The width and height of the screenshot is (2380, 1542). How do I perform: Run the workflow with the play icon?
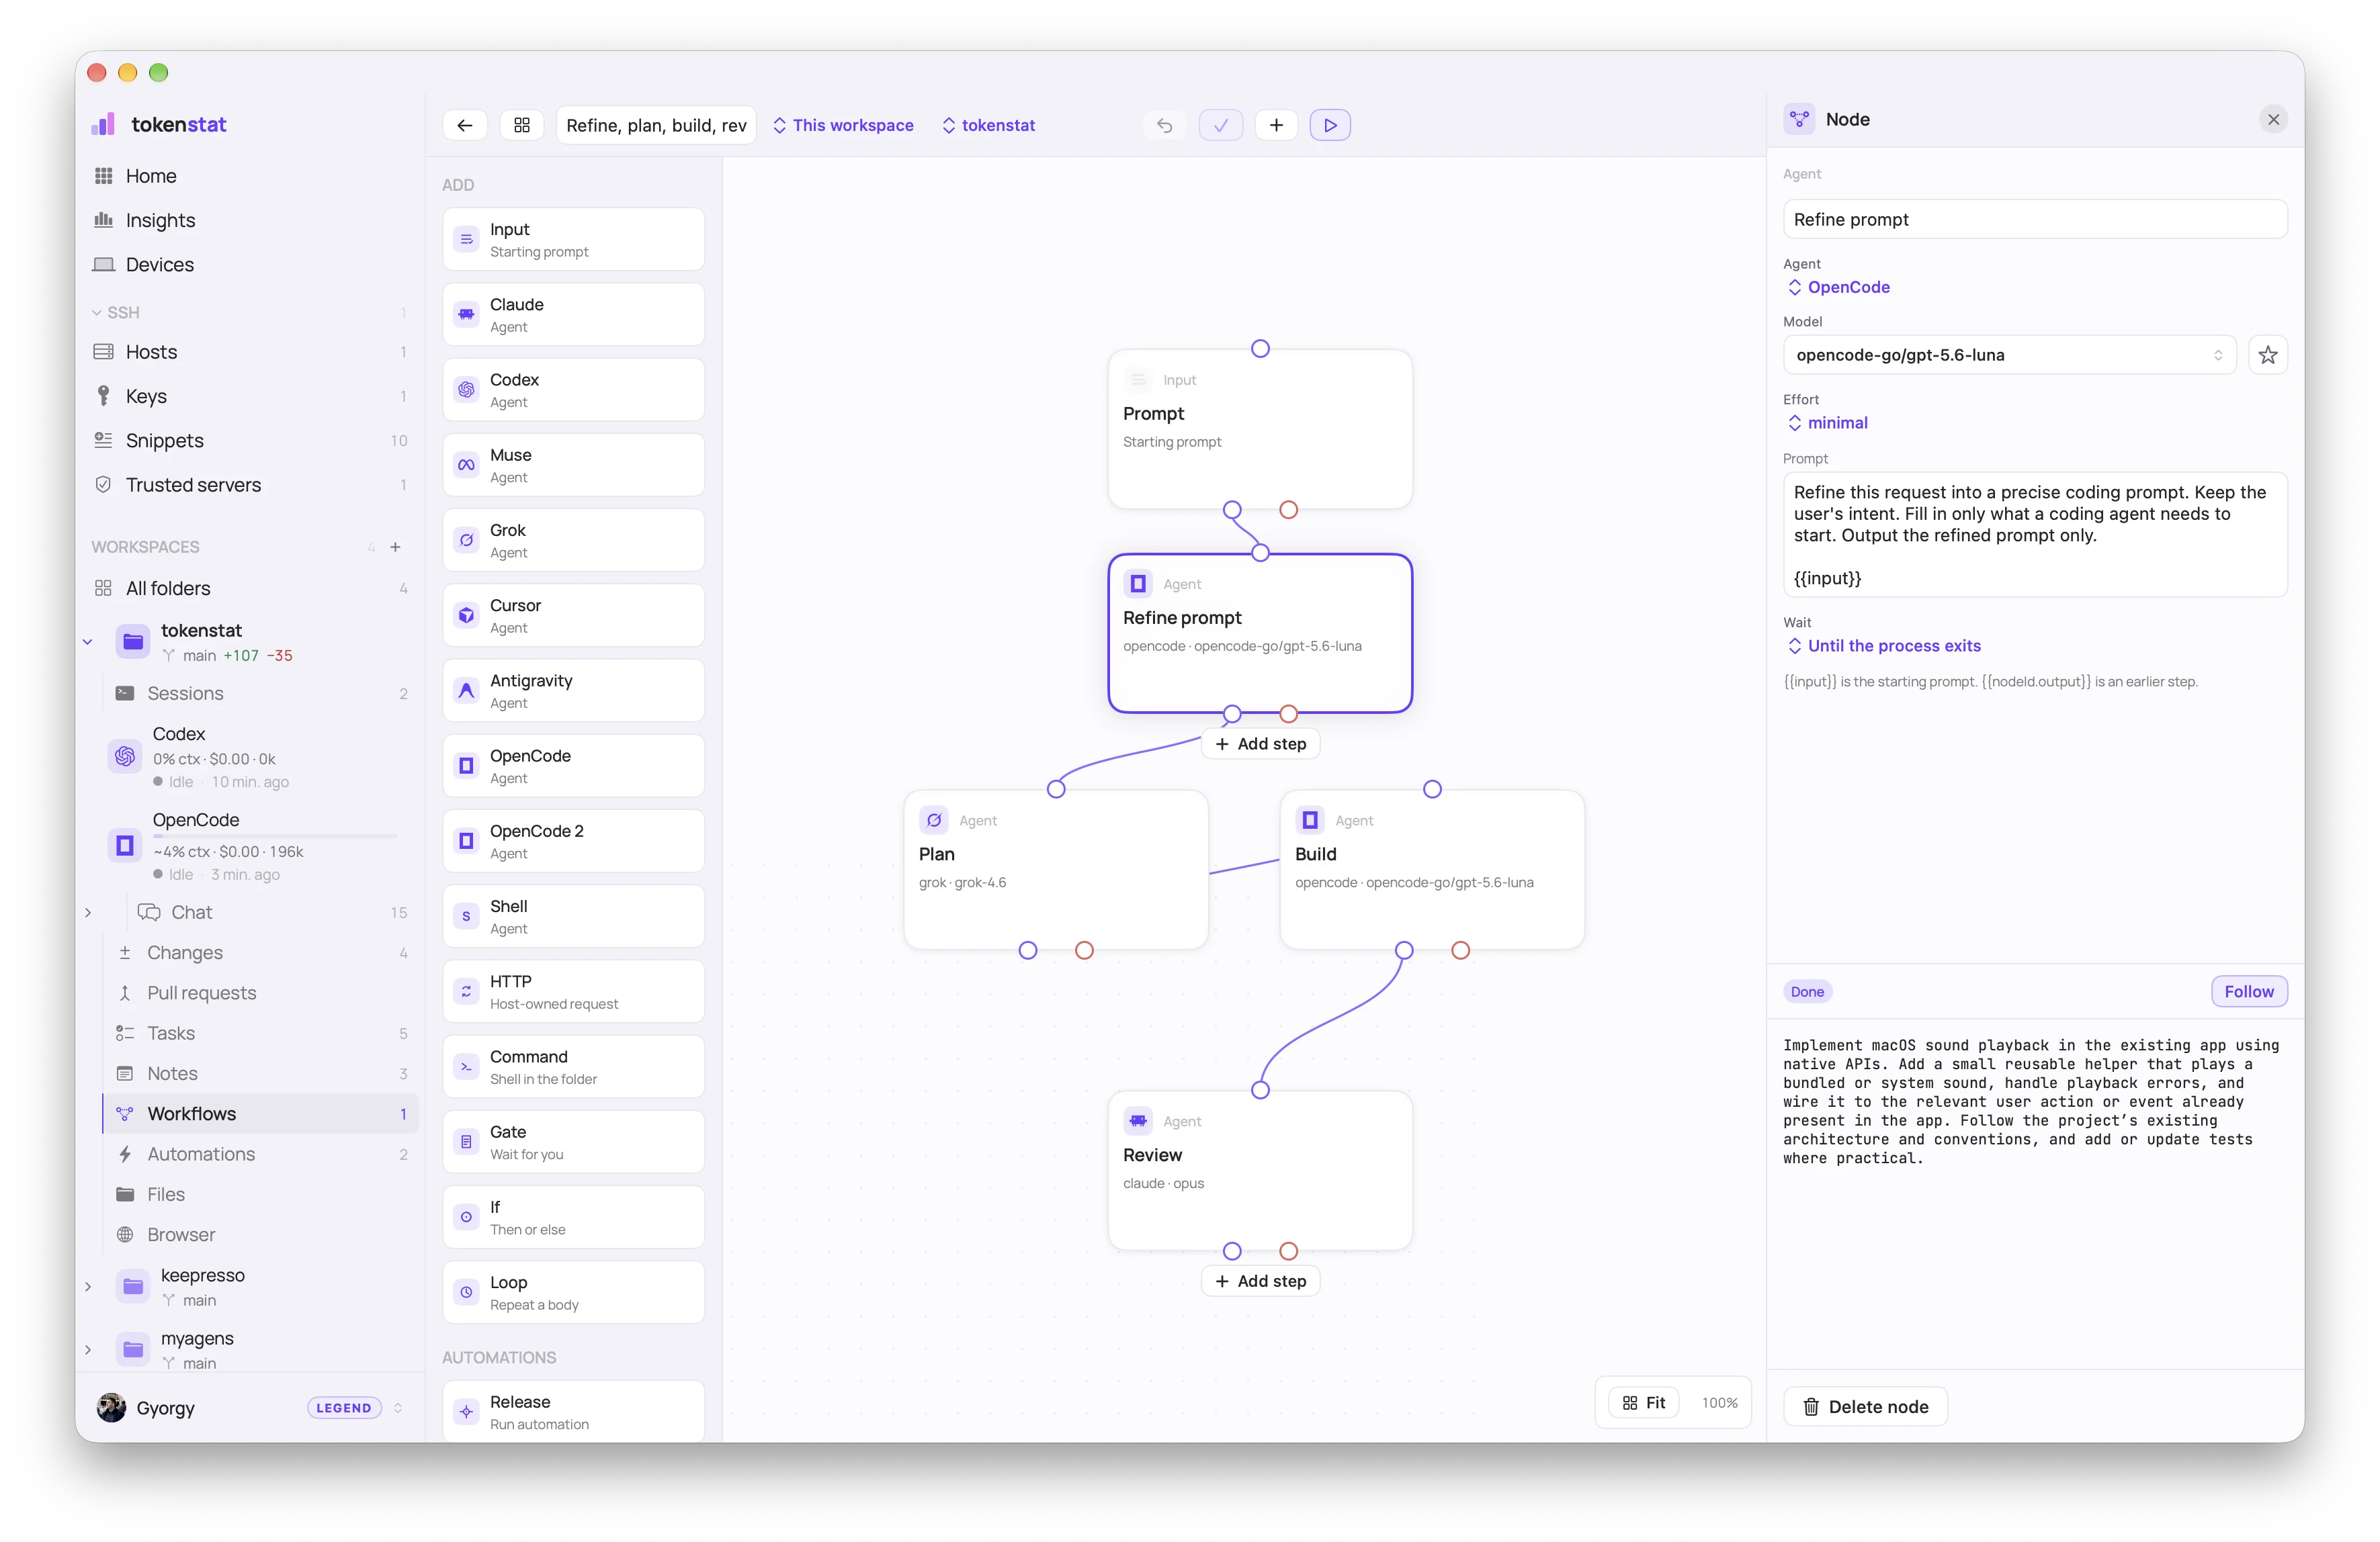pyautogui.click(x=1330, y=125)
